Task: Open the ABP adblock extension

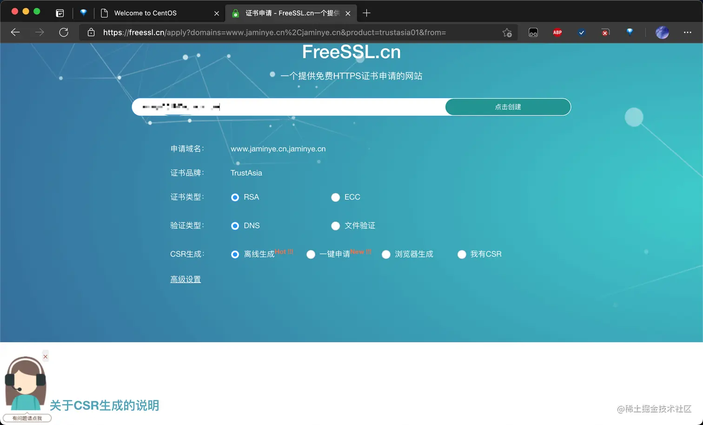Action: (557, 33)
